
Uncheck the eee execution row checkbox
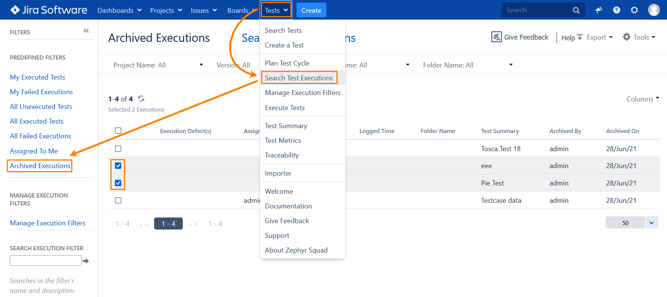[x=118, y=166]
